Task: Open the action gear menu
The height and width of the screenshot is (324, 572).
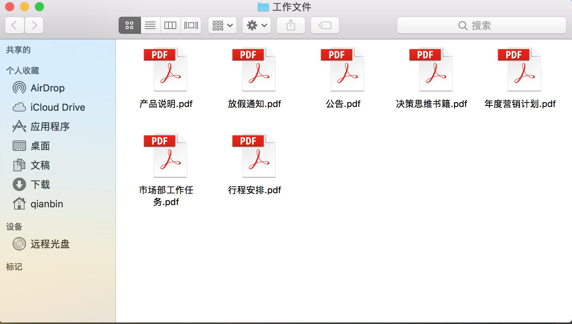Action: (x=256, y=25)
